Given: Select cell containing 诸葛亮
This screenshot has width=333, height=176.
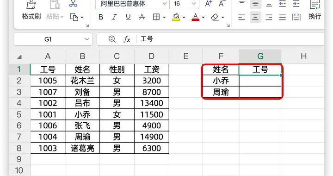Looking at the screenshot, I should (82, 148).
